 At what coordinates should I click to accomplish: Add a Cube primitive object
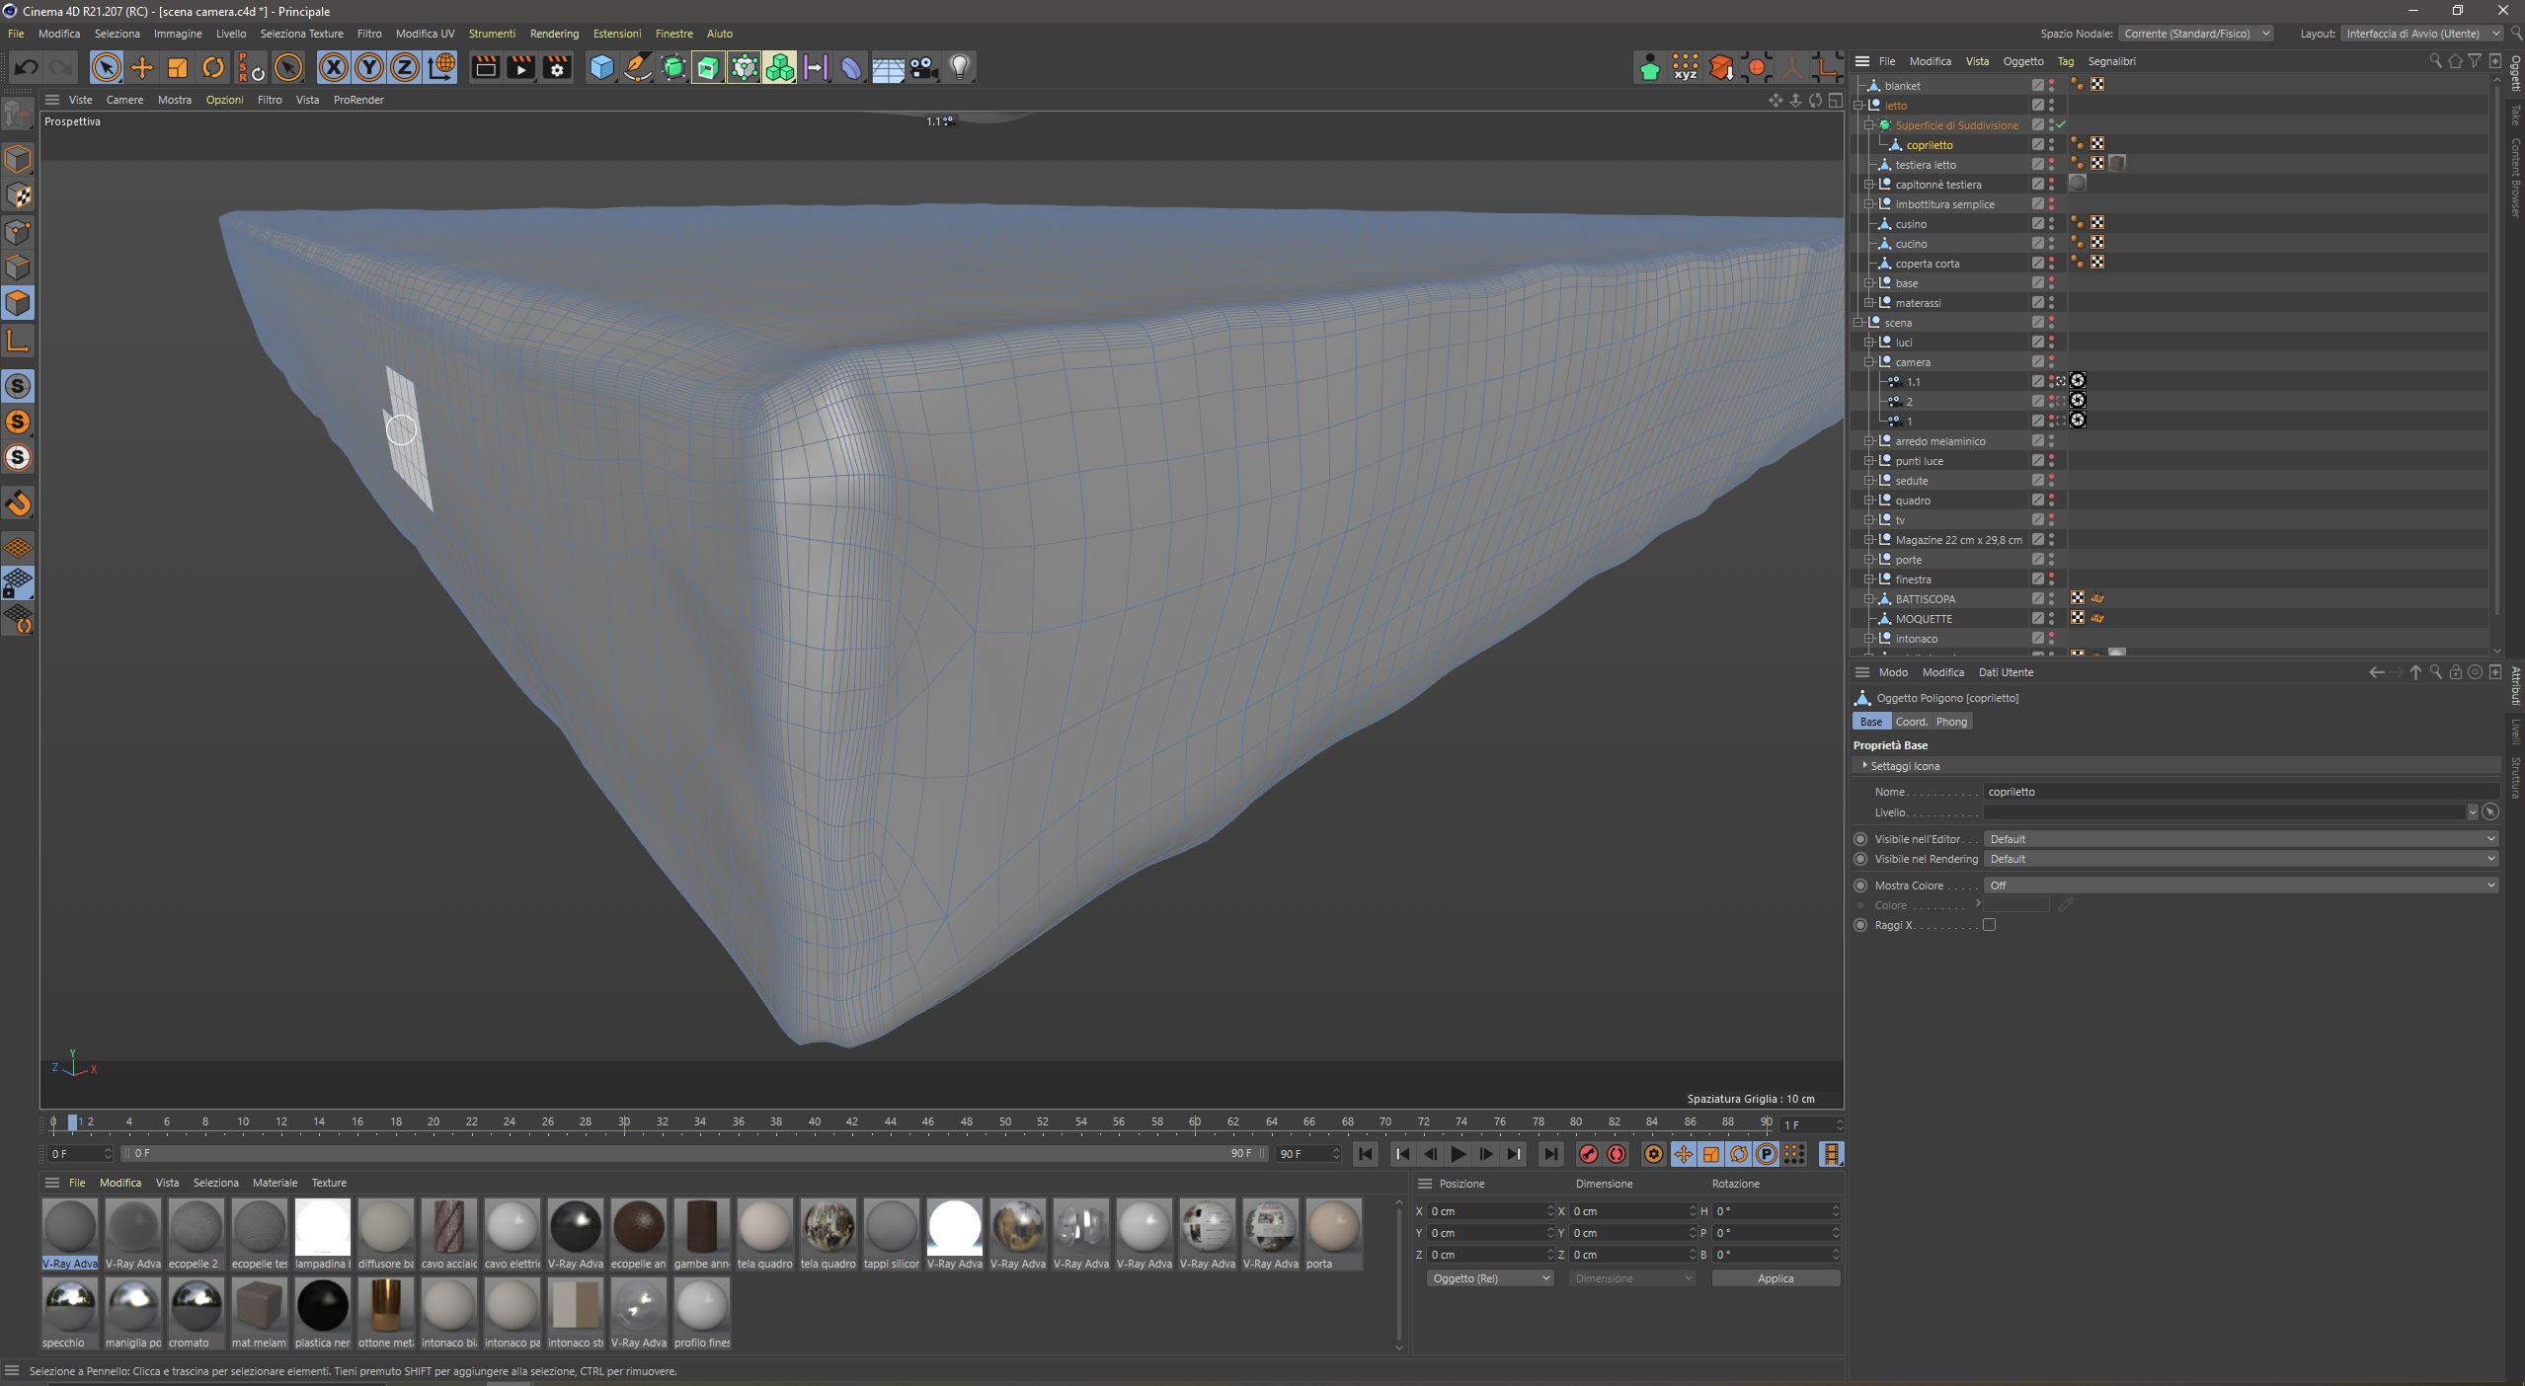[601, 67]
